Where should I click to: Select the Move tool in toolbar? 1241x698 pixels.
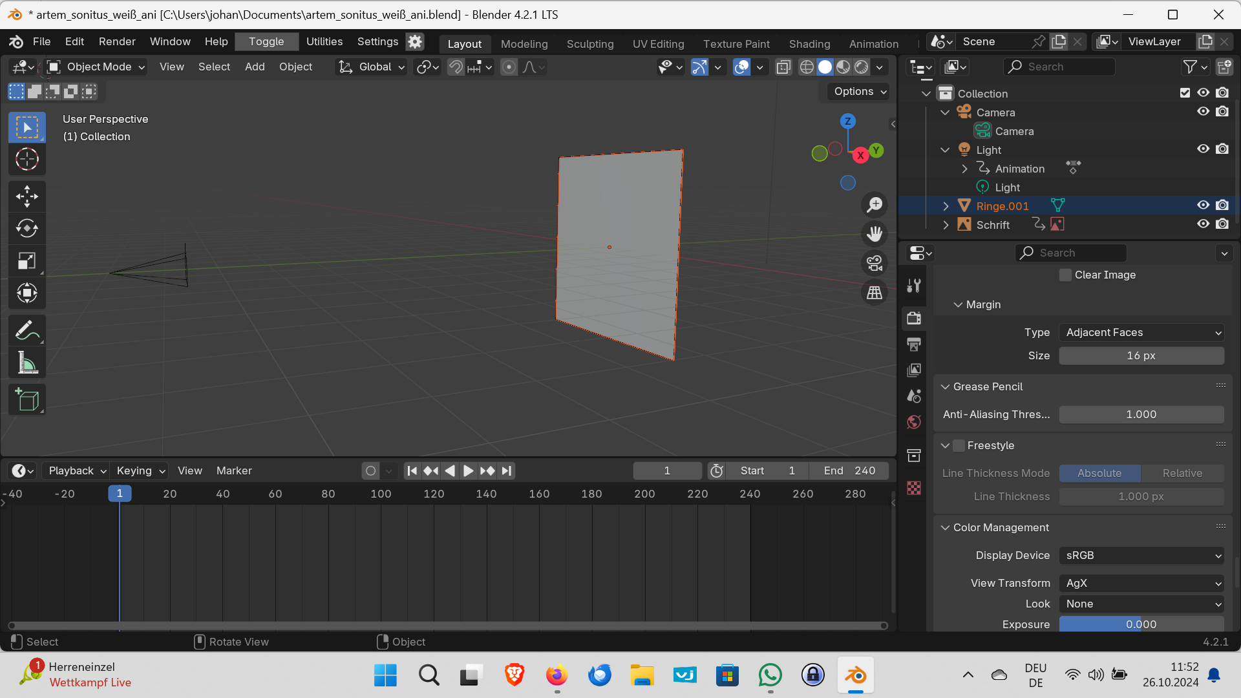click(x=27, y=196)
